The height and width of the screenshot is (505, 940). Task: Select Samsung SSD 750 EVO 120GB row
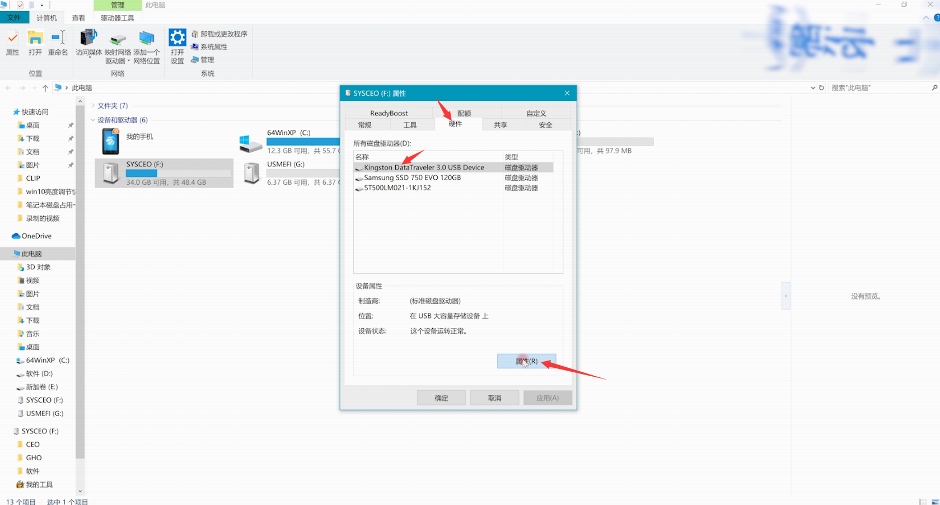[x=453, y=177]
